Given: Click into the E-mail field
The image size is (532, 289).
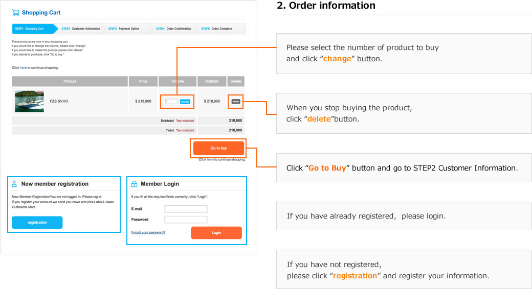Looking at the screenshot, I should coord(186,209).
